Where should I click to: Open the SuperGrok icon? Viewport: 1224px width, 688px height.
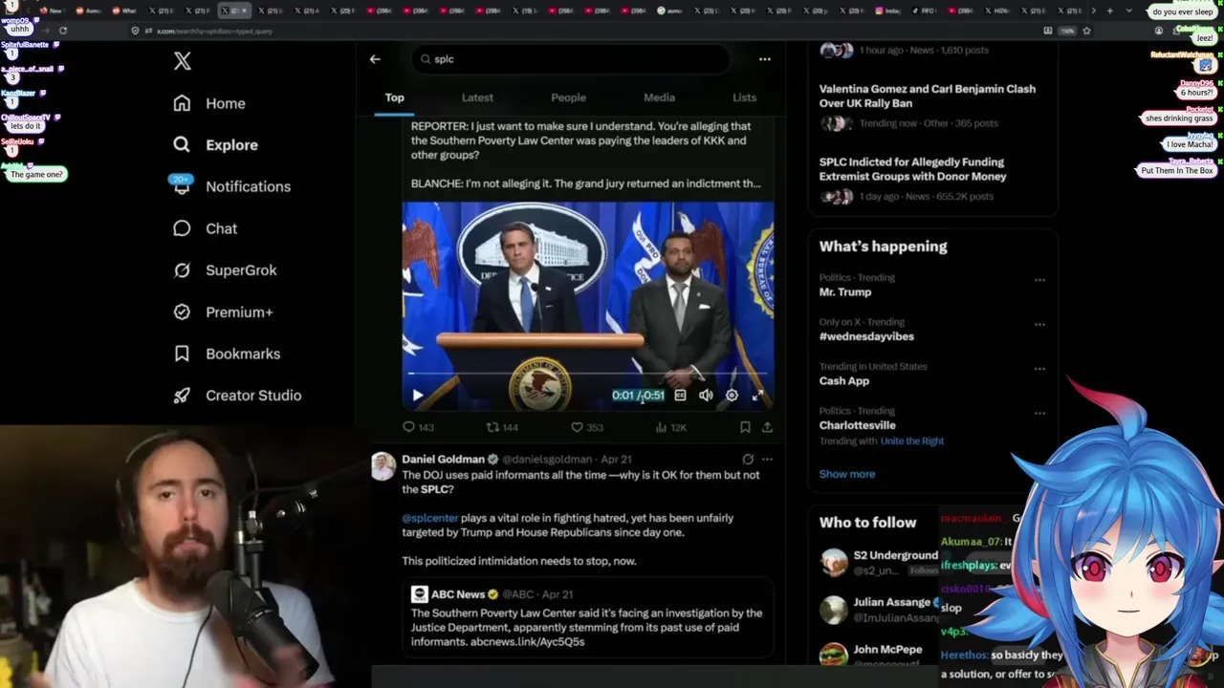click(x=182, y=270)
